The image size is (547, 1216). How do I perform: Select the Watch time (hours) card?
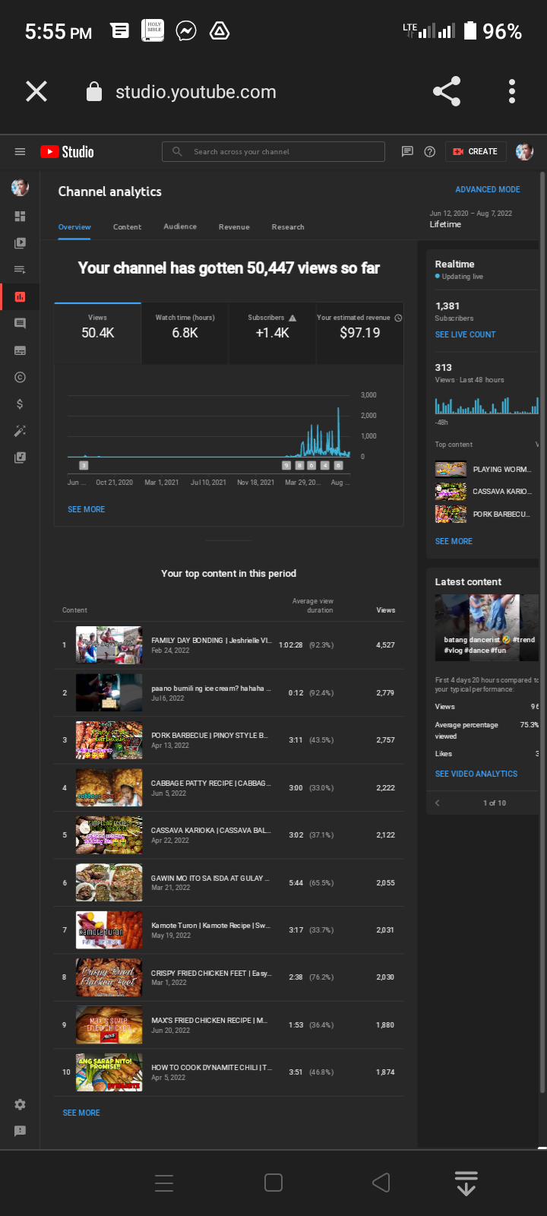pos(185,333)
